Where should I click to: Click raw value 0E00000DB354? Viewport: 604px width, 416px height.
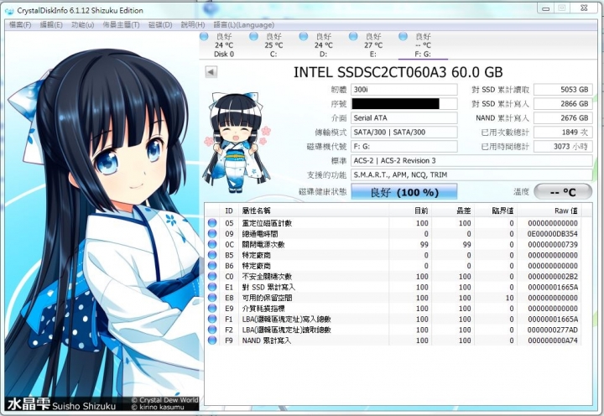coord(552,234)
